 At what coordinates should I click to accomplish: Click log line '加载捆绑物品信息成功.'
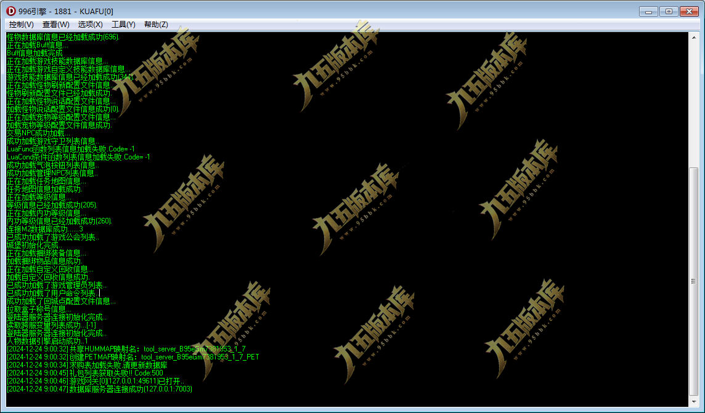pos(44,261)
